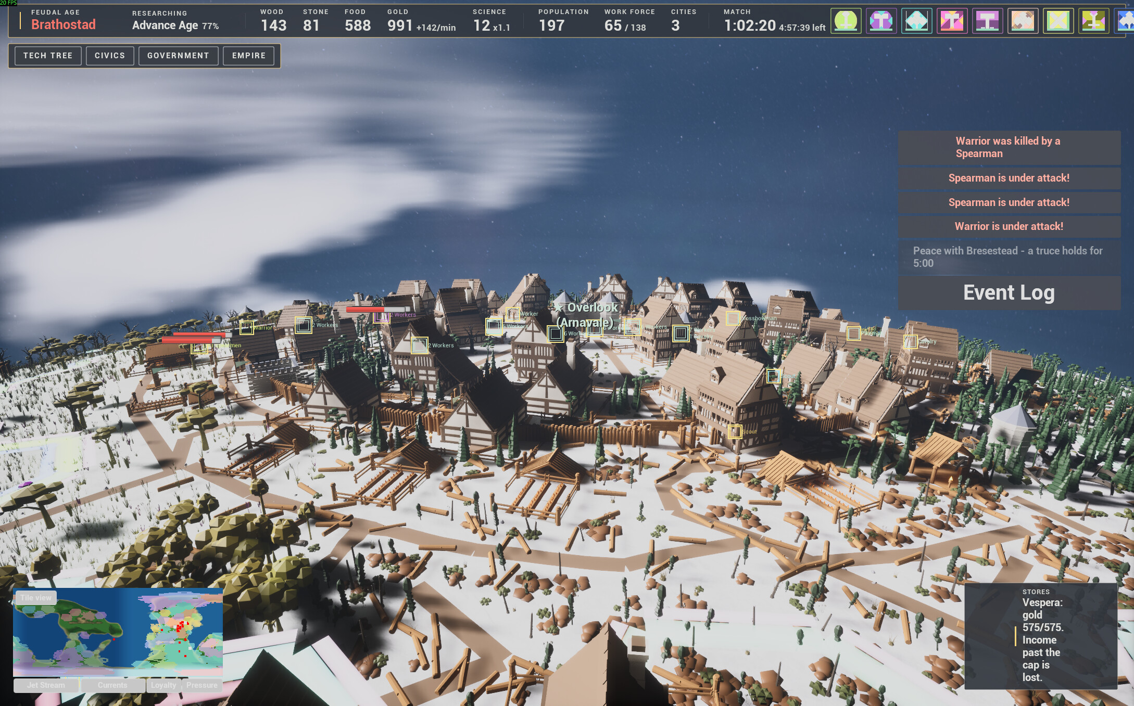This screenshot has width=1134, height=706.
Task: Select the Spearmen unit marker
Action: 199,348
